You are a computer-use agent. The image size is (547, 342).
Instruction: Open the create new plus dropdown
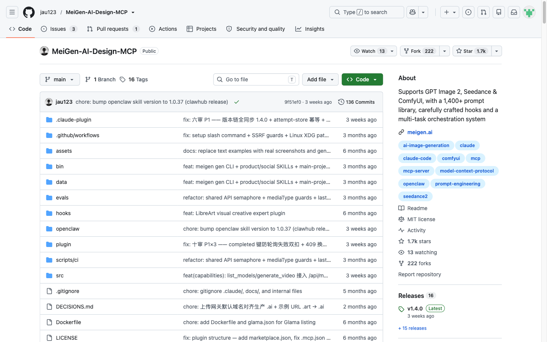(450, 12)
